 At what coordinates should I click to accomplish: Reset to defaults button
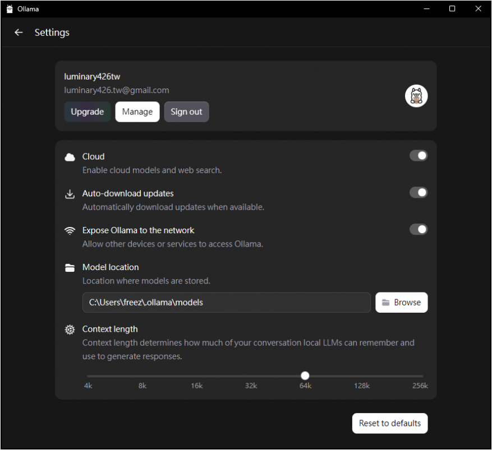tap(390, 423)
